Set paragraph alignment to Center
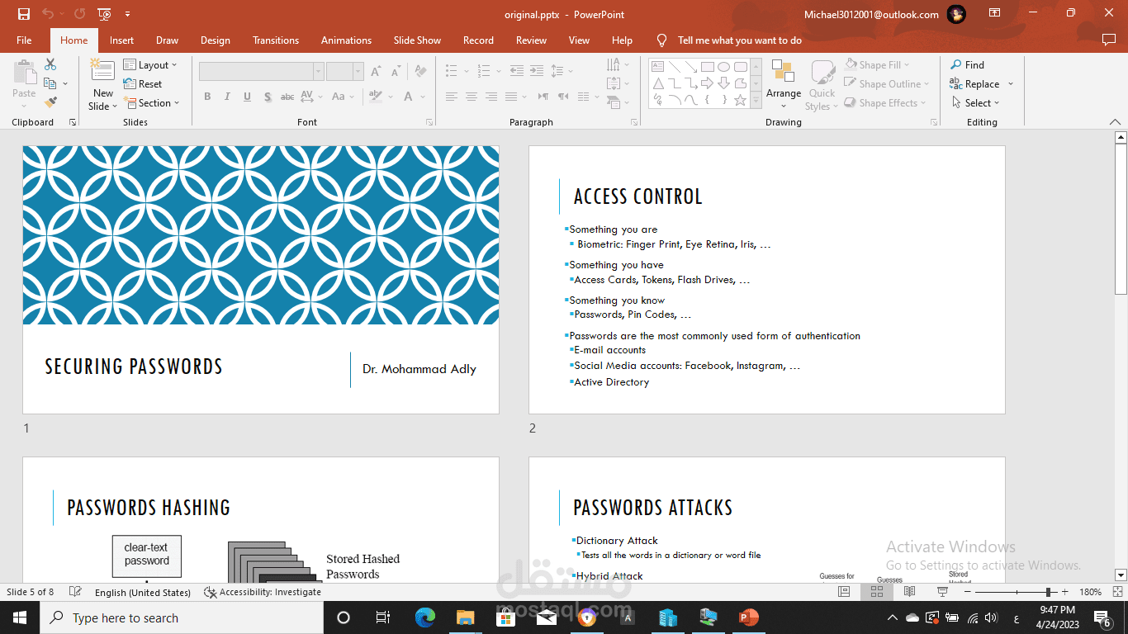Image resolution: width=1128 pixels, height=634 pixels. pos(471,97)
